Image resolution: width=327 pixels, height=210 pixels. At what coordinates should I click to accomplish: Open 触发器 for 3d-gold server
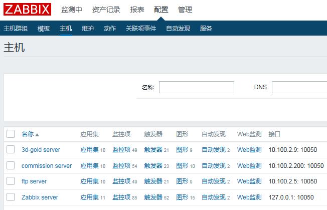(x=153, y=150)
